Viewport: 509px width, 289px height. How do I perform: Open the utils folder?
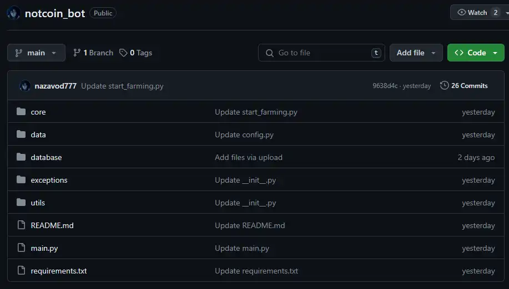38,203
